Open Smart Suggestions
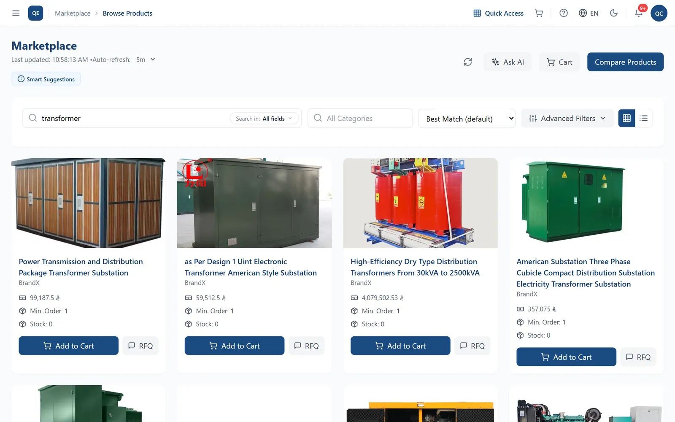 pyautogui.click(x=46, y=79)
